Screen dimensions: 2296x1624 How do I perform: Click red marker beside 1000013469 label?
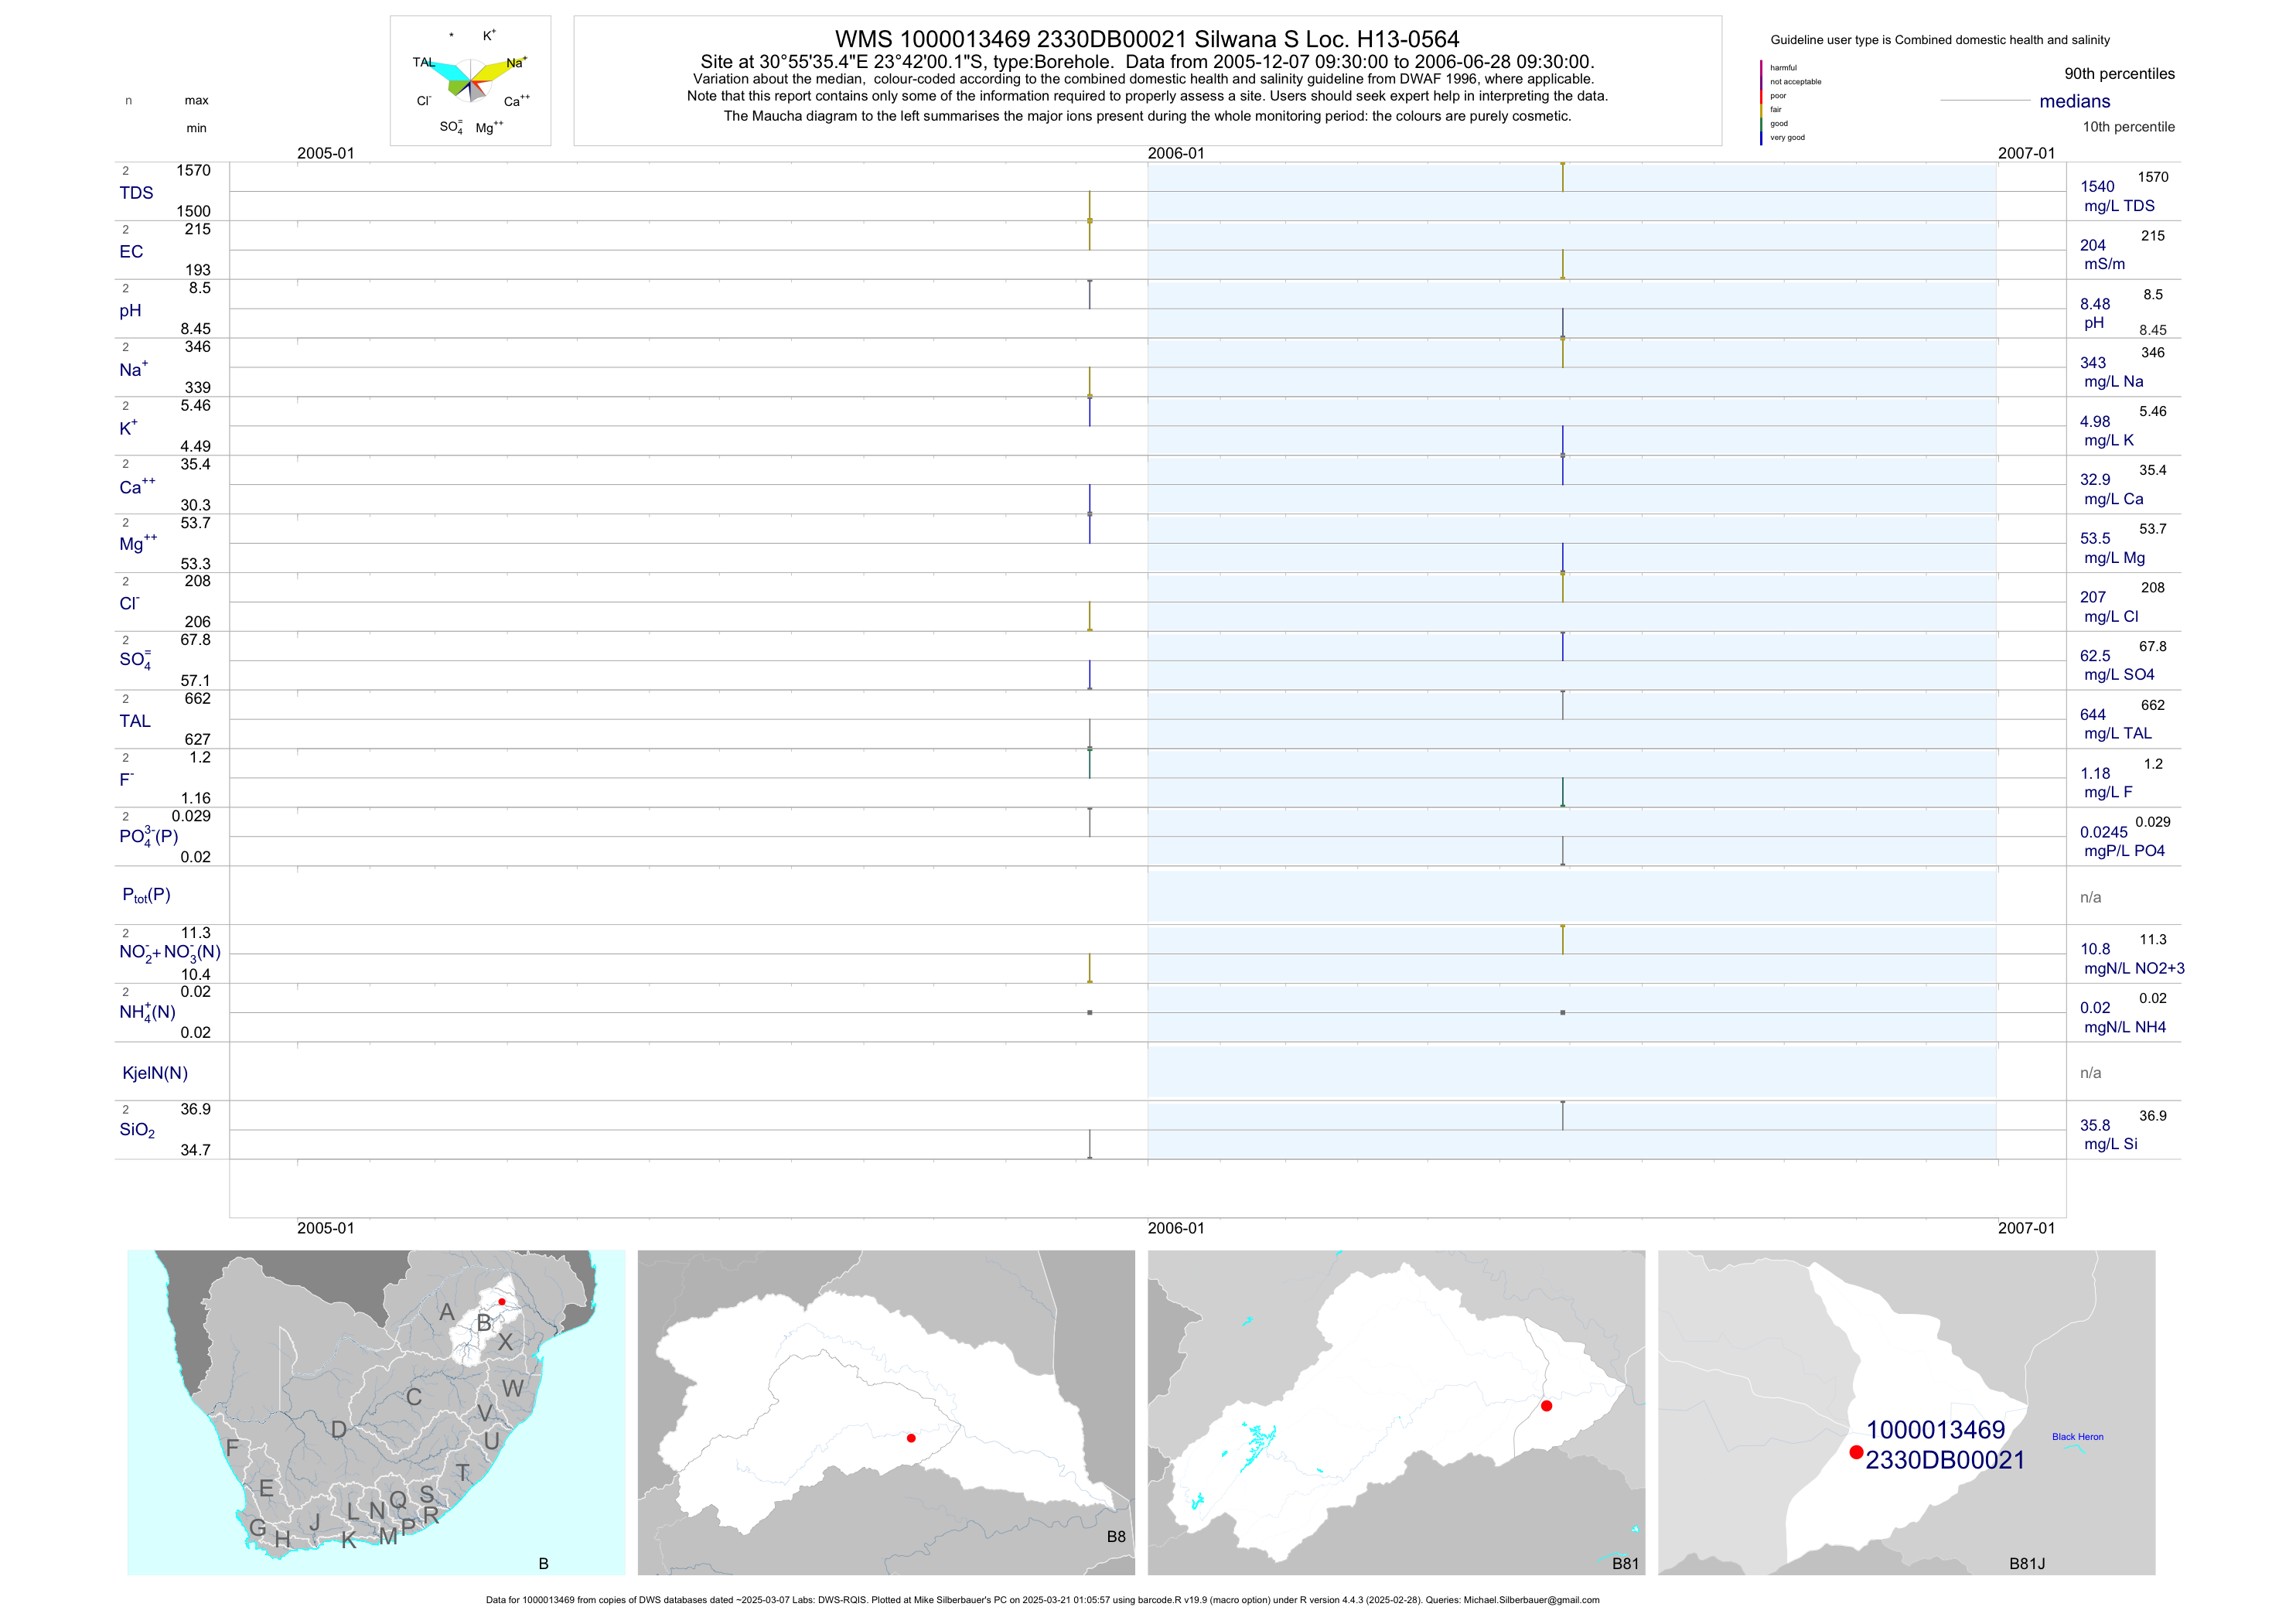click(1856, 1452)
